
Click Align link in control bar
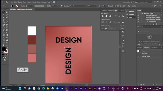pyautogui.click(x=129, y=6)
